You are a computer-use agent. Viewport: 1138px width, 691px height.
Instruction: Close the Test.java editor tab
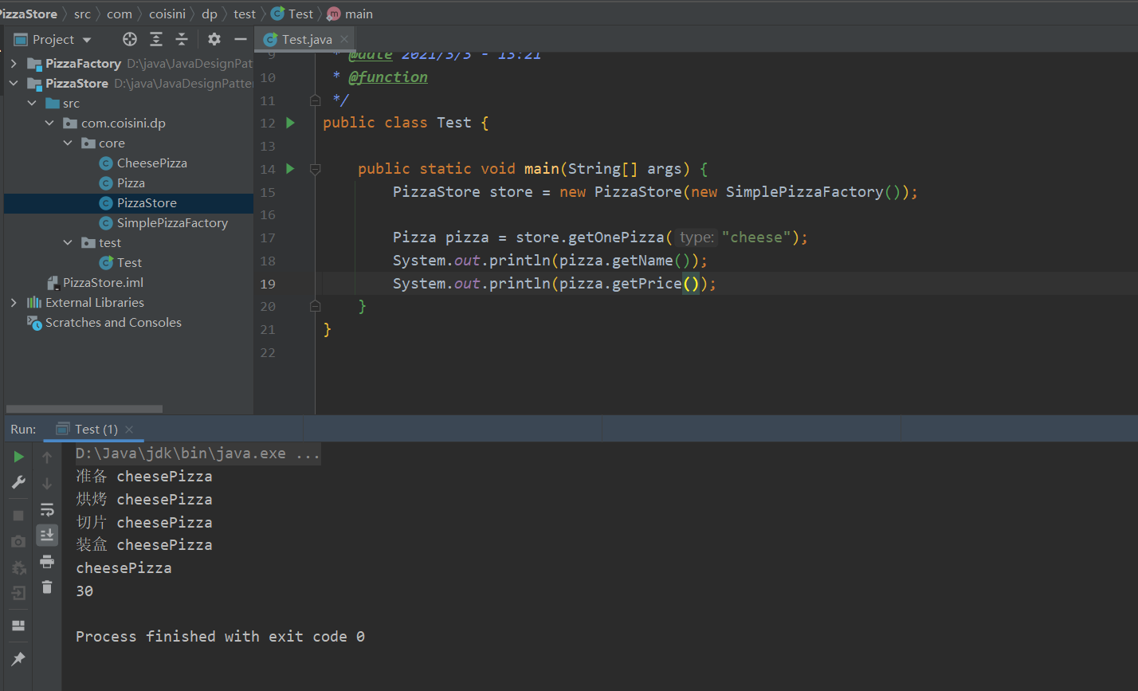tap(344, 39)
